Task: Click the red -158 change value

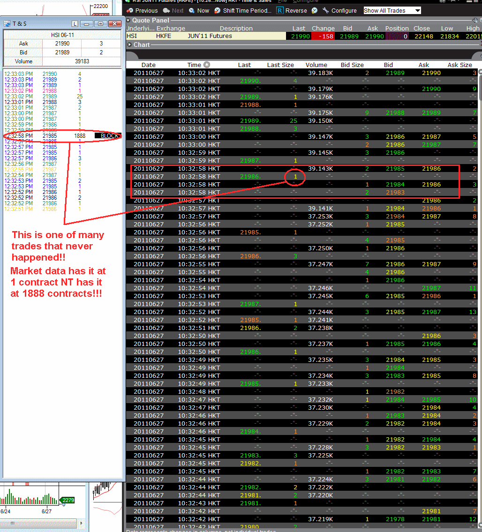Action: click(323, 36)
